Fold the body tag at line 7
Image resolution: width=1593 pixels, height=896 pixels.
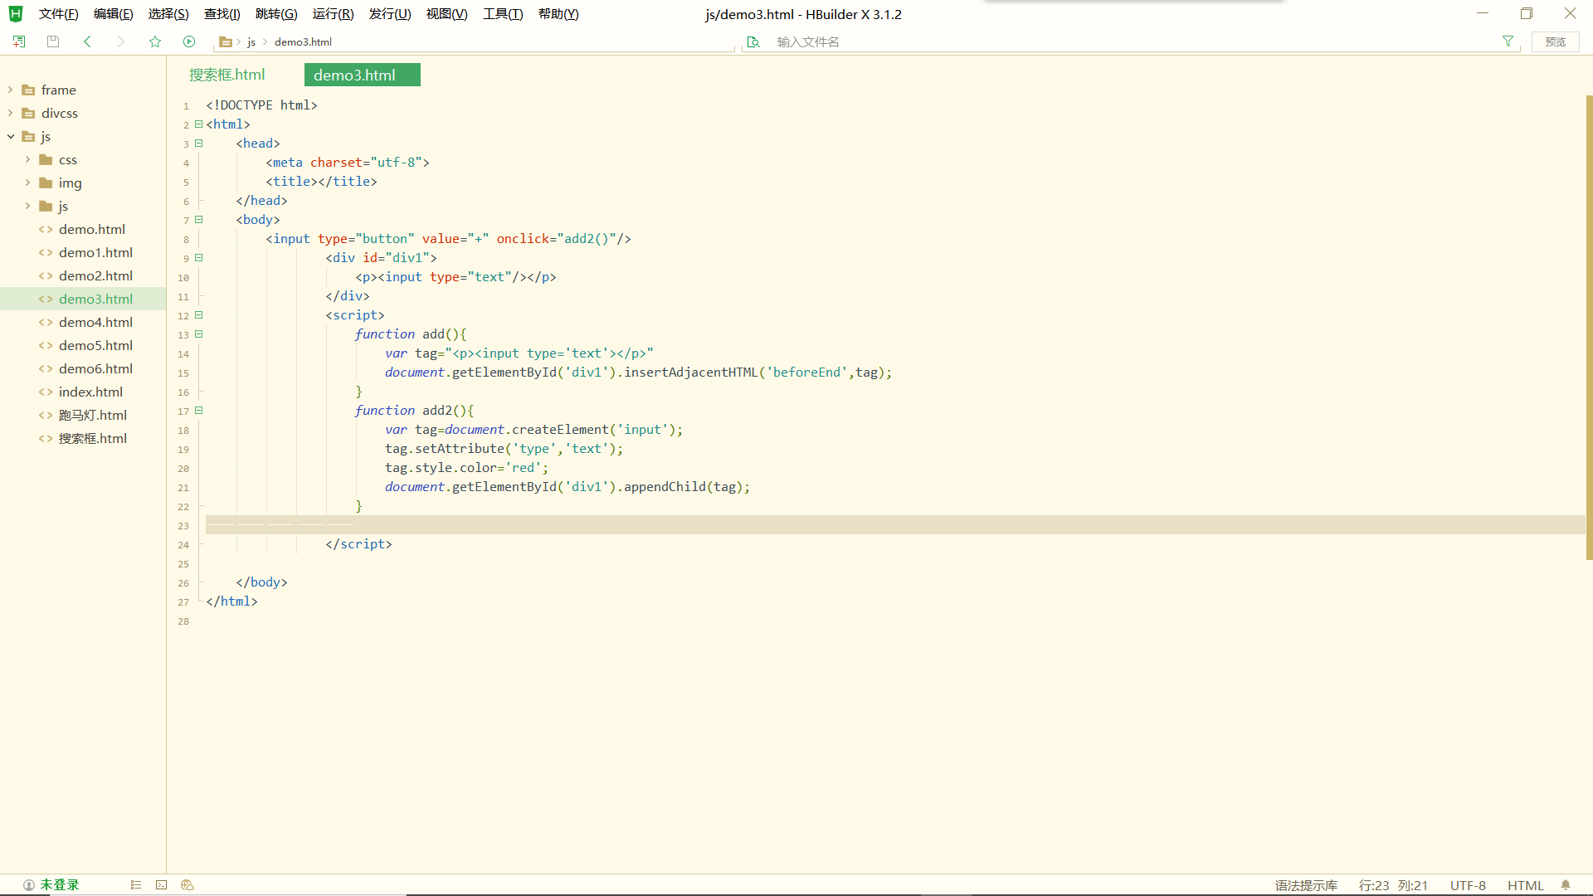(x=199, y=220)
